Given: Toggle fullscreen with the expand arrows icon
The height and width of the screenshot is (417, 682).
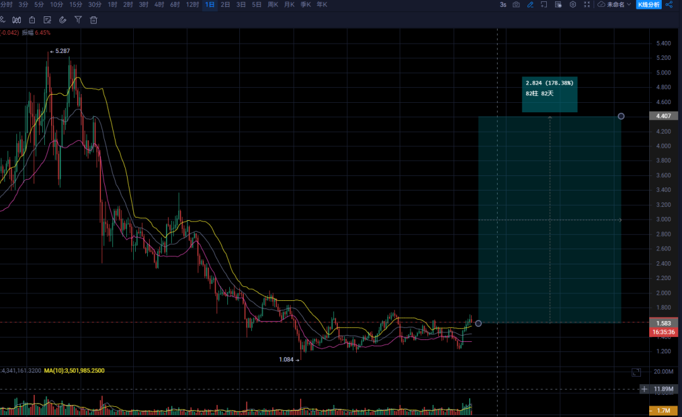Looking at the screenshot, I should [x=587, y=4].
